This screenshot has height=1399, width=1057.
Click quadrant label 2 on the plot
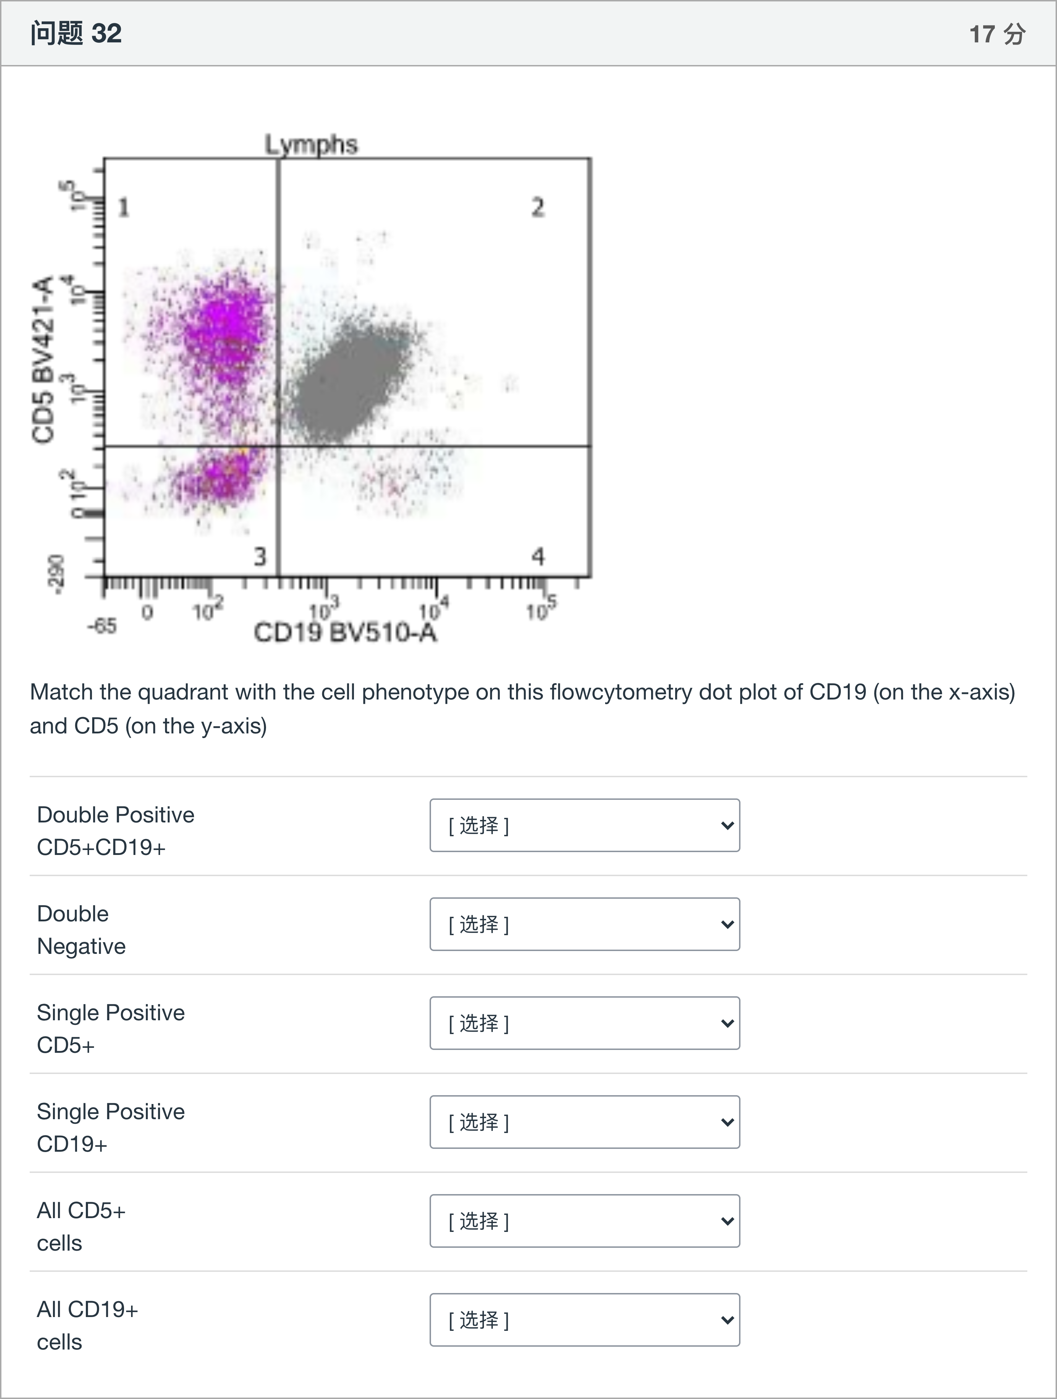pyautogui.click(x=538, y=207)
